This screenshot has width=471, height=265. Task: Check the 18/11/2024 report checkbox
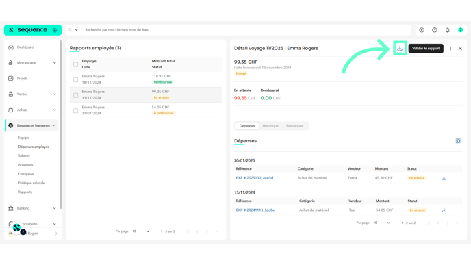pos(76,79)
